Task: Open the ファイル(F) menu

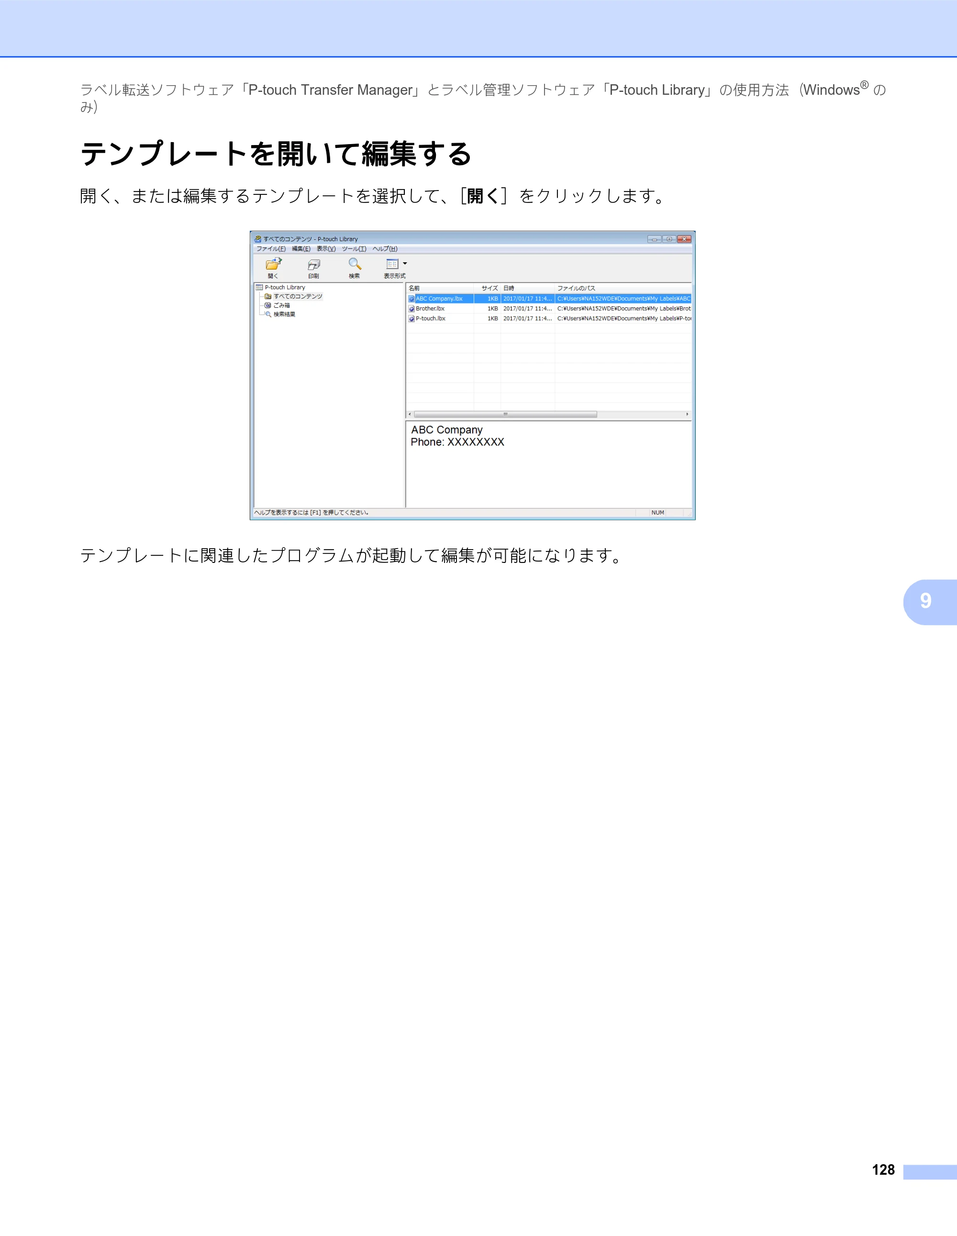Action: pos(271,248)
